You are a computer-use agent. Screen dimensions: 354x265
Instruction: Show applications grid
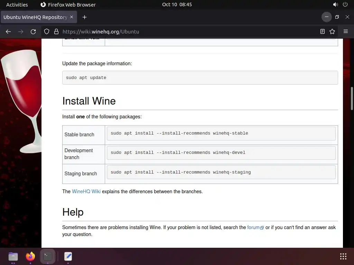343,256
